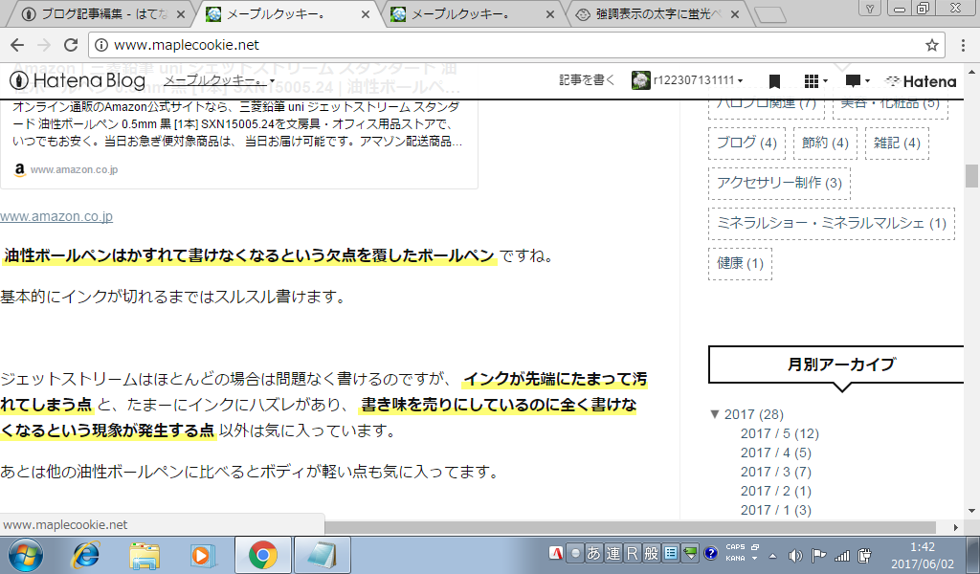Screen dimensions: 980x574
Task: Switch to the ブログ記事編集 tab
Action: [x=103, y=13]
